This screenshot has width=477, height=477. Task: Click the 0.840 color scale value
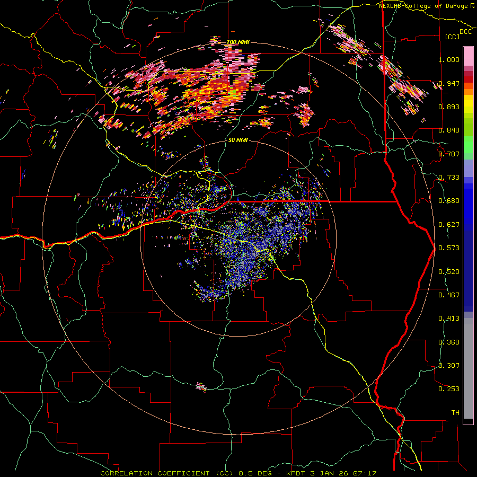point(449,130)
